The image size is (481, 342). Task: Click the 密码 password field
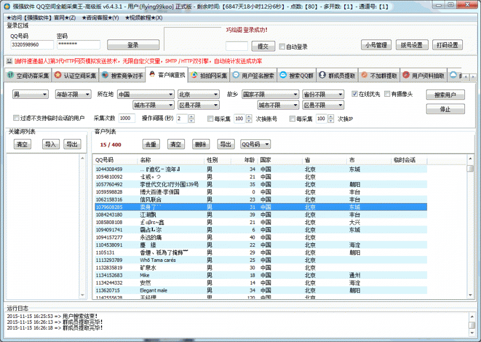(x=79, y=44)
